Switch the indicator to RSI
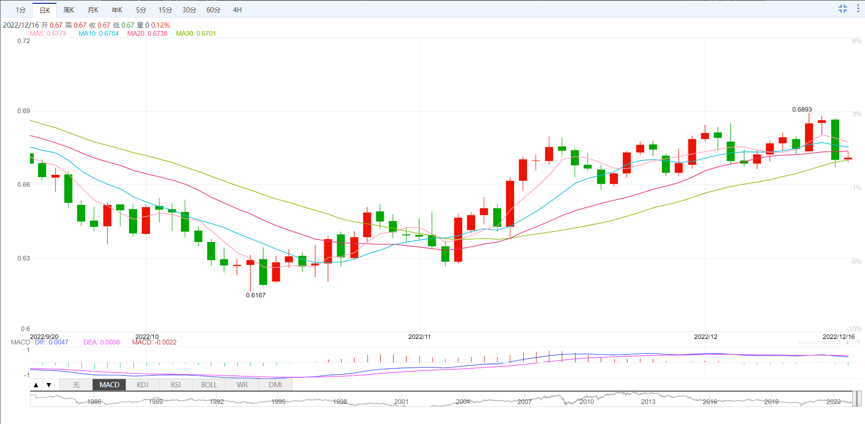Screen dimensions: 865x424 coord(176,385)
